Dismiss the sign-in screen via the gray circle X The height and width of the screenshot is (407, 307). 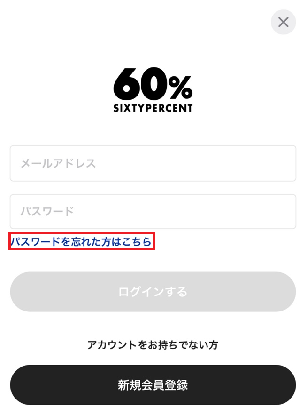pyautogui.click(x=283, y=22)
